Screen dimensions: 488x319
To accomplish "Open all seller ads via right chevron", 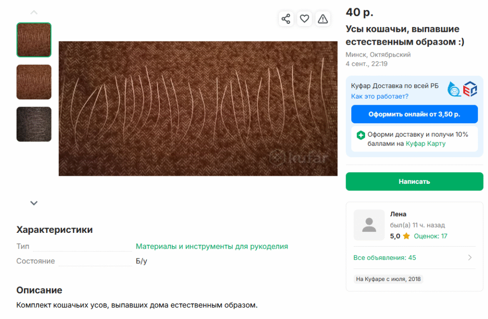I will [470, 258].
